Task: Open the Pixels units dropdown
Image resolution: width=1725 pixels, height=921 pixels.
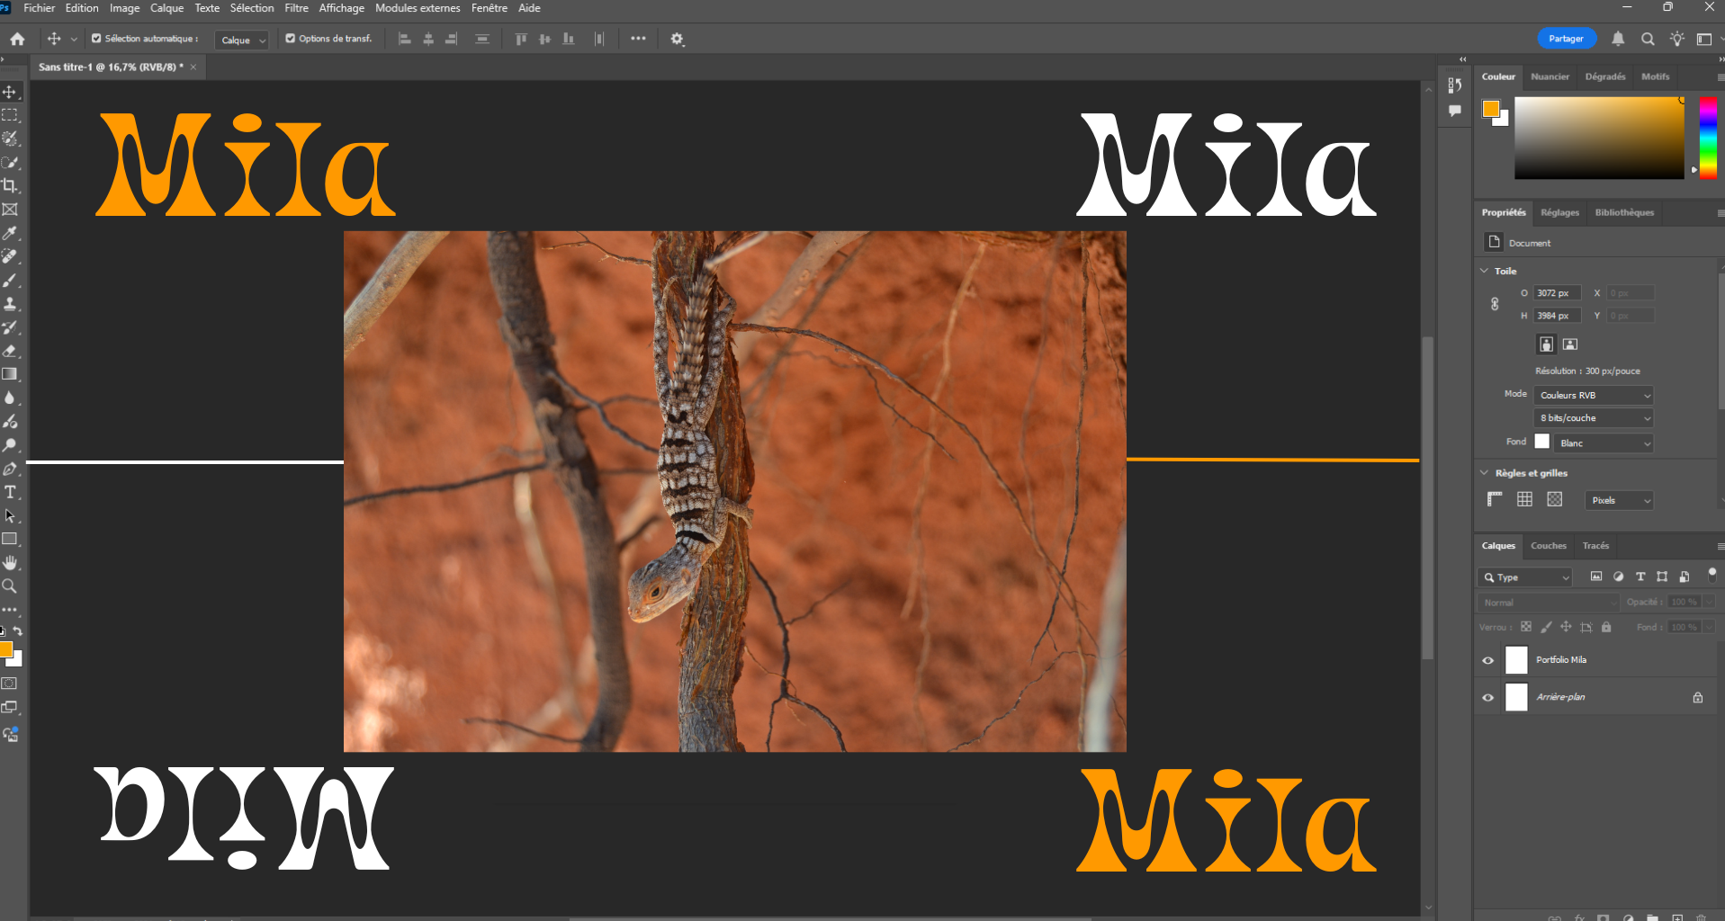Action: [1618, 500]
